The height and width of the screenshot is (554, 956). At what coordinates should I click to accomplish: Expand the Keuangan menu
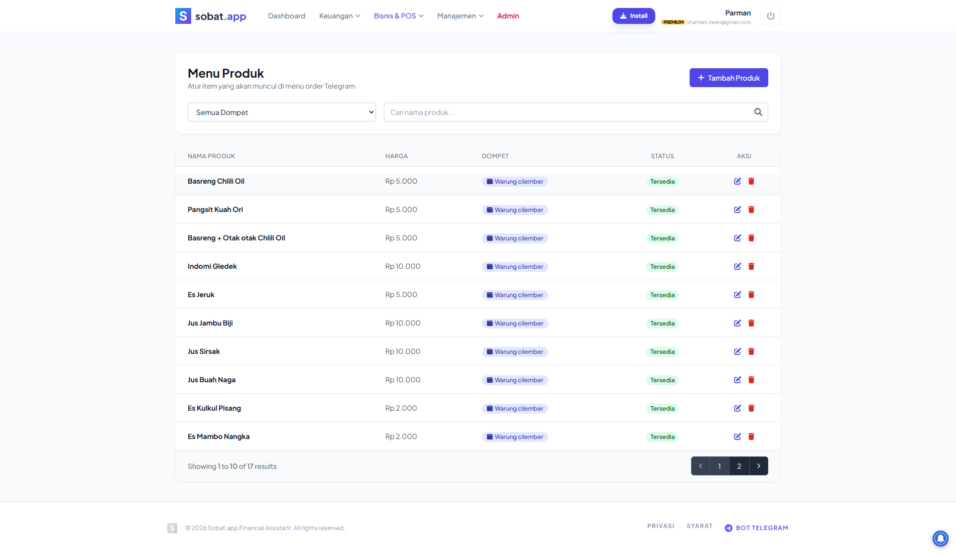[339, 16]
